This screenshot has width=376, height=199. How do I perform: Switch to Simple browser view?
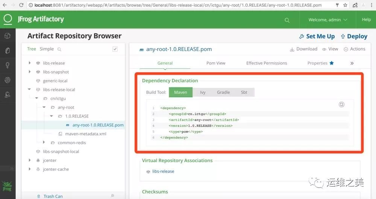(x=47, y=49)
